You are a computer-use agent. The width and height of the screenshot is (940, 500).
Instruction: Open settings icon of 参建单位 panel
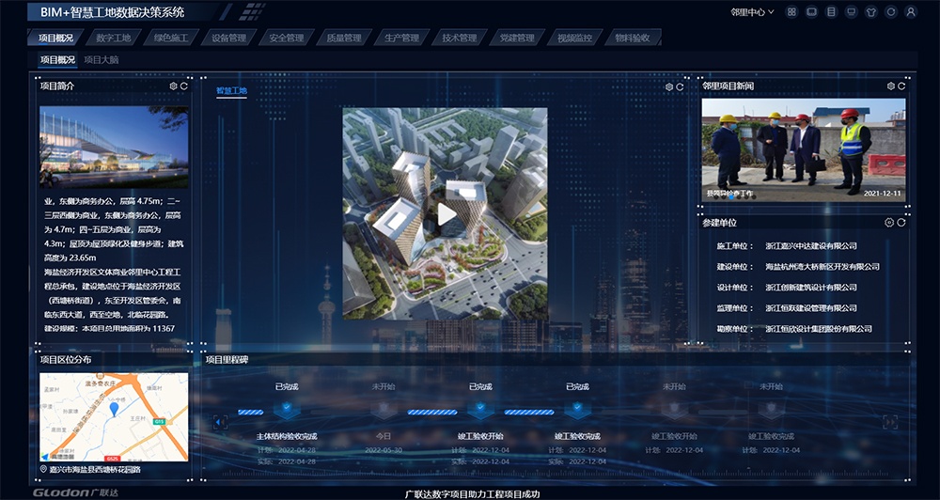point(889,223)
